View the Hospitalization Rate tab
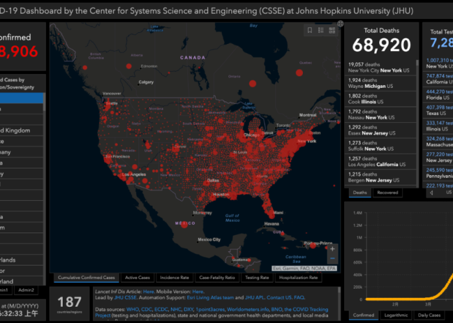453x323 pixels. point(298,278)
